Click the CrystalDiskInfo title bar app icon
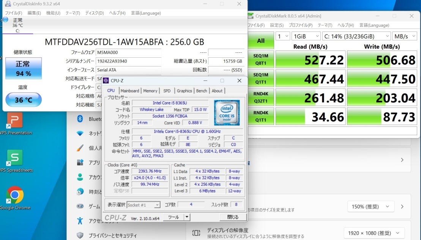 (x=8, y=4)
